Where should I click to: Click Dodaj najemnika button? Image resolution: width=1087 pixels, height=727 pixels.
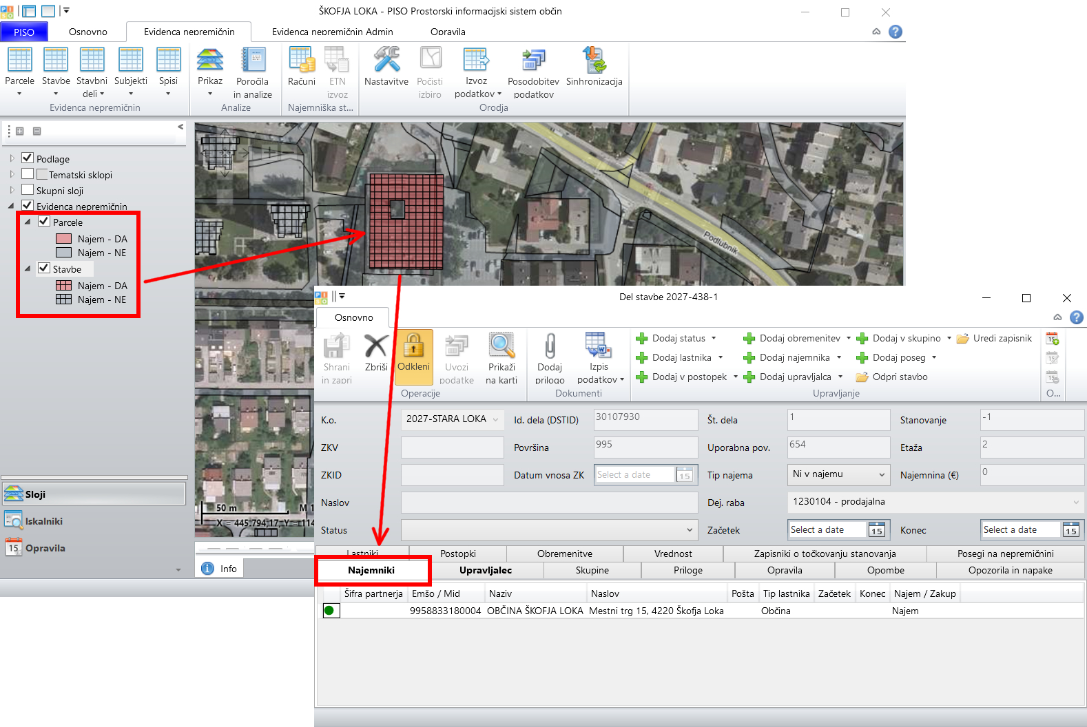tap(794, 357)
